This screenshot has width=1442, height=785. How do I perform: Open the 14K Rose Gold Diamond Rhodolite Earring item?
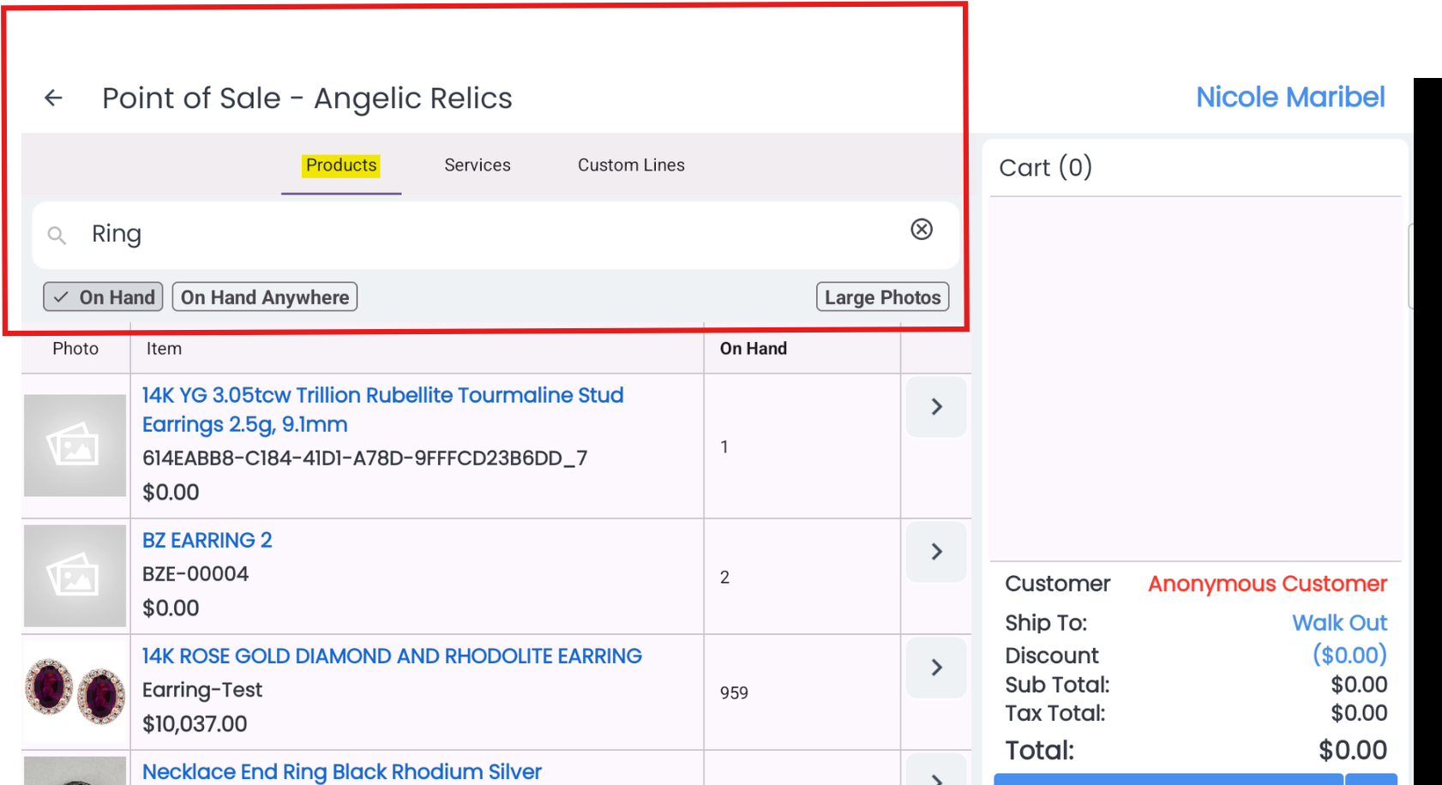(x=392, y=656)
